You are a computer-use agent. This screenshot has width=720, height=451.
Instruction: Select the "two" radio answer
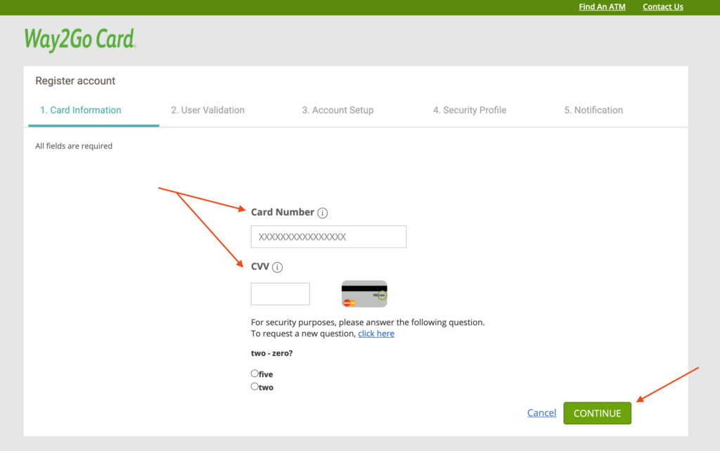tap(255, 387)
